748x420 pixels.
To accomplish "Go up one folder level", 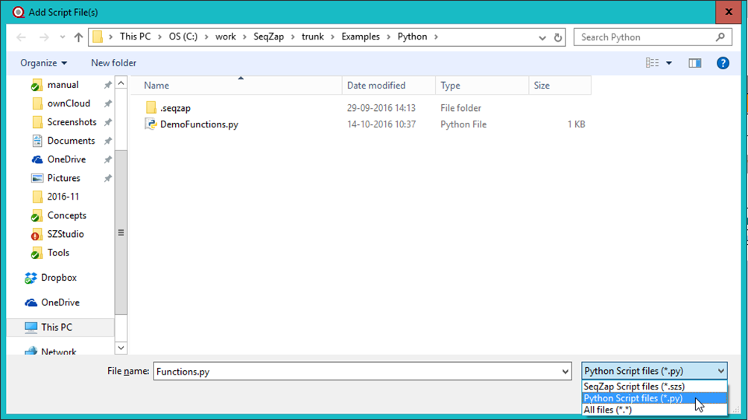I will point(79,37).
